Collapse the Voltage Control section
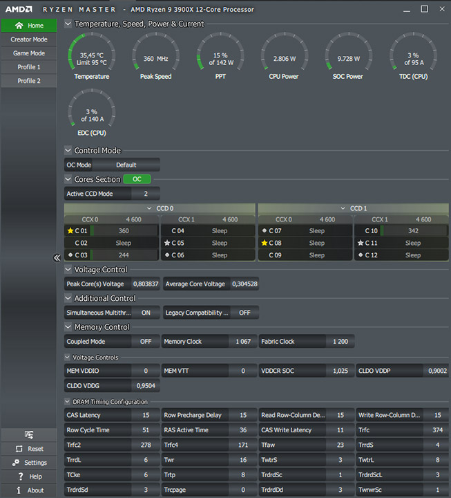Viewport: 451px width, 498px height. (x=68, y=269)
